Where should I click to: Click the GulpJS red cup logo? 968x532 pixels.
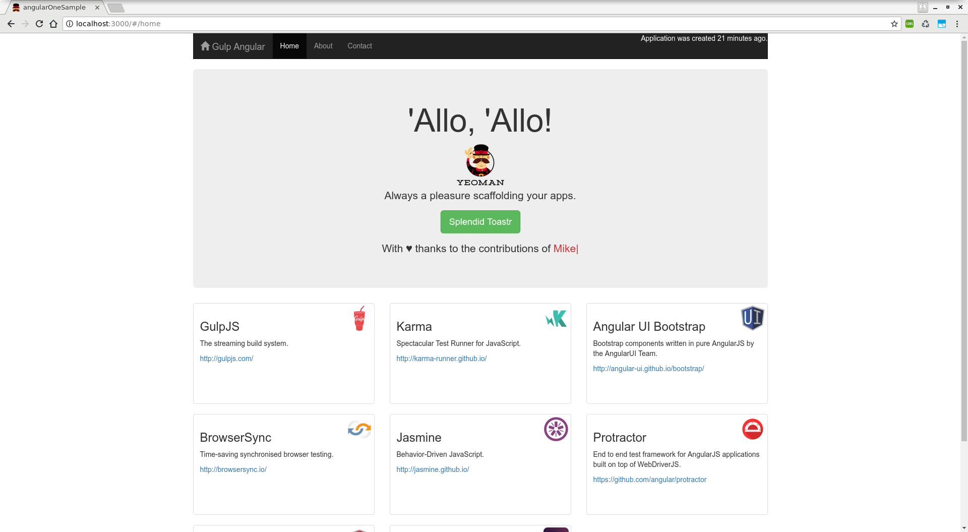point(359,318)
